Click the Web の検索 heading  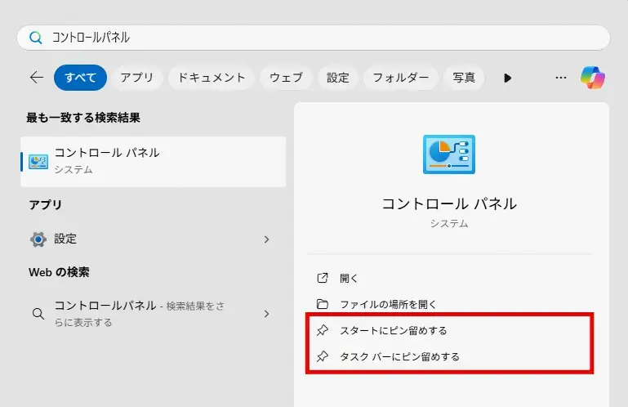(x=60, y=272)
